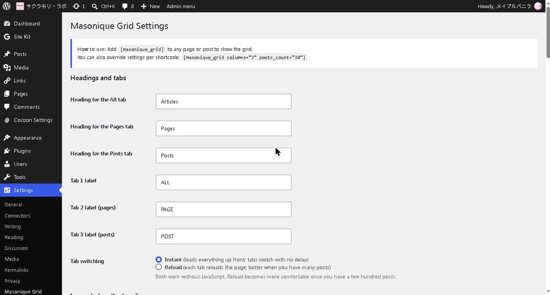
Task: Open the Privacy settings submenu
Action: 12,281
